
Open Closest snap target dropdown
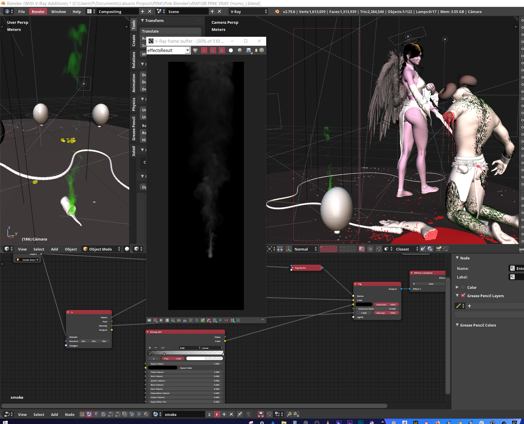407,249
